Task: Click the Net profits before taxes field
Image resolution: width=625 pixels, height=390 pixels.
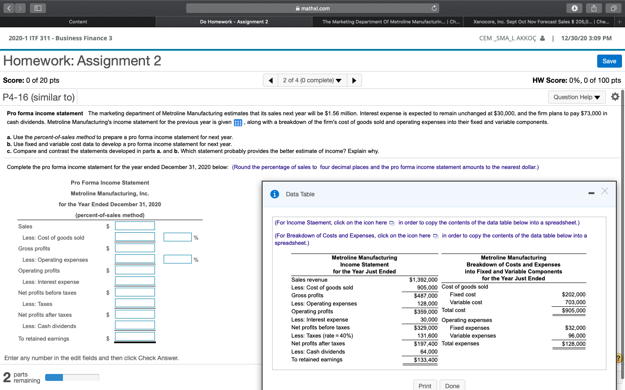Action: tap(135, 292)
